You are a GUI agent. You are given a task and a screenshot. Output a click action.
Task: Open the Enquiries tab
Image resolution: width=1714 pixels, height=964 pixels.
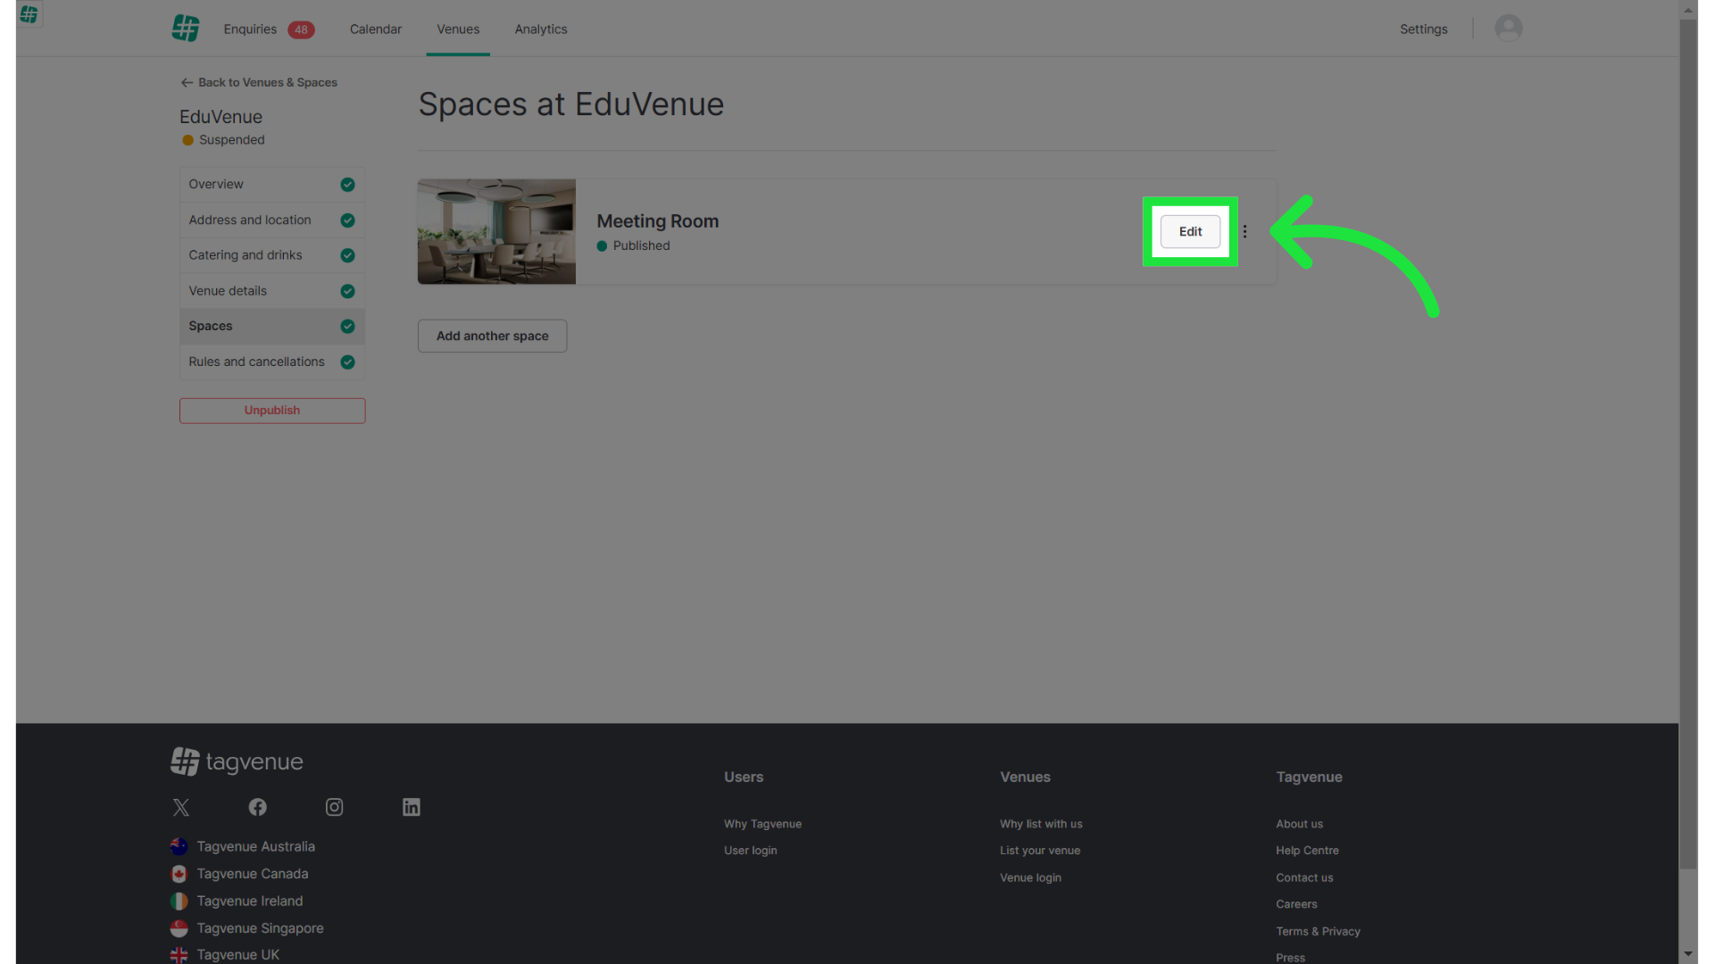(250, 29)
